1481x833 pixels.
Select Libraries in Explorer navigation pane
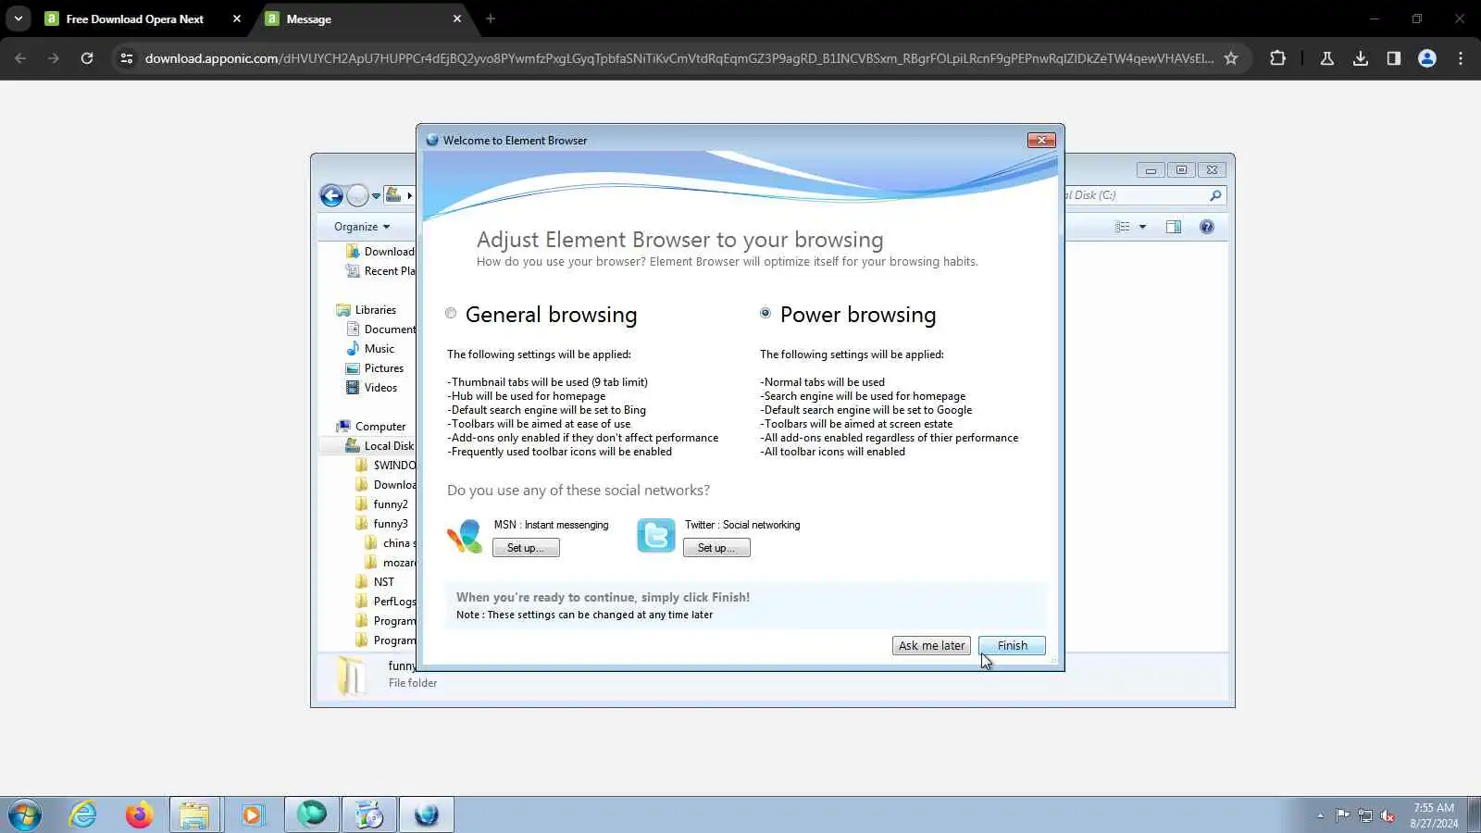coord(367,310)
